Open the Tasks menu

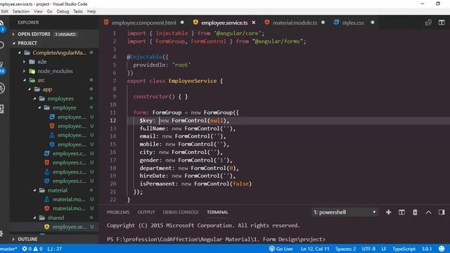click(x=78, y=11)
